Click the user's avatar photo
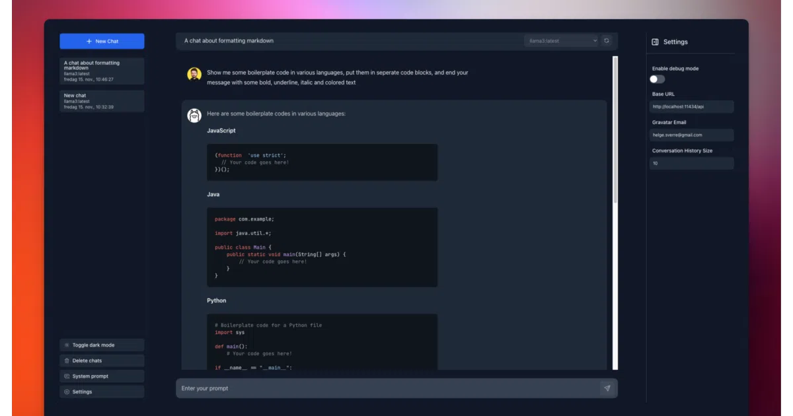Screen dimensions: 793x416 [x=194, y=74]
